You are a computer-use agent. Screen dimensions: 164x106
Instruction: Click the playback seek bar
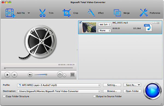39,68
